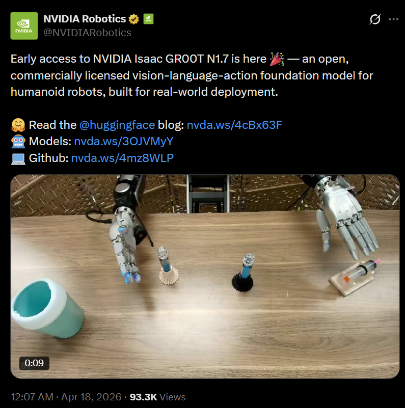This screenshot has width=405, height=408.
Task: Click the Grok slashed-circle icon
Action: pos(375,19)
